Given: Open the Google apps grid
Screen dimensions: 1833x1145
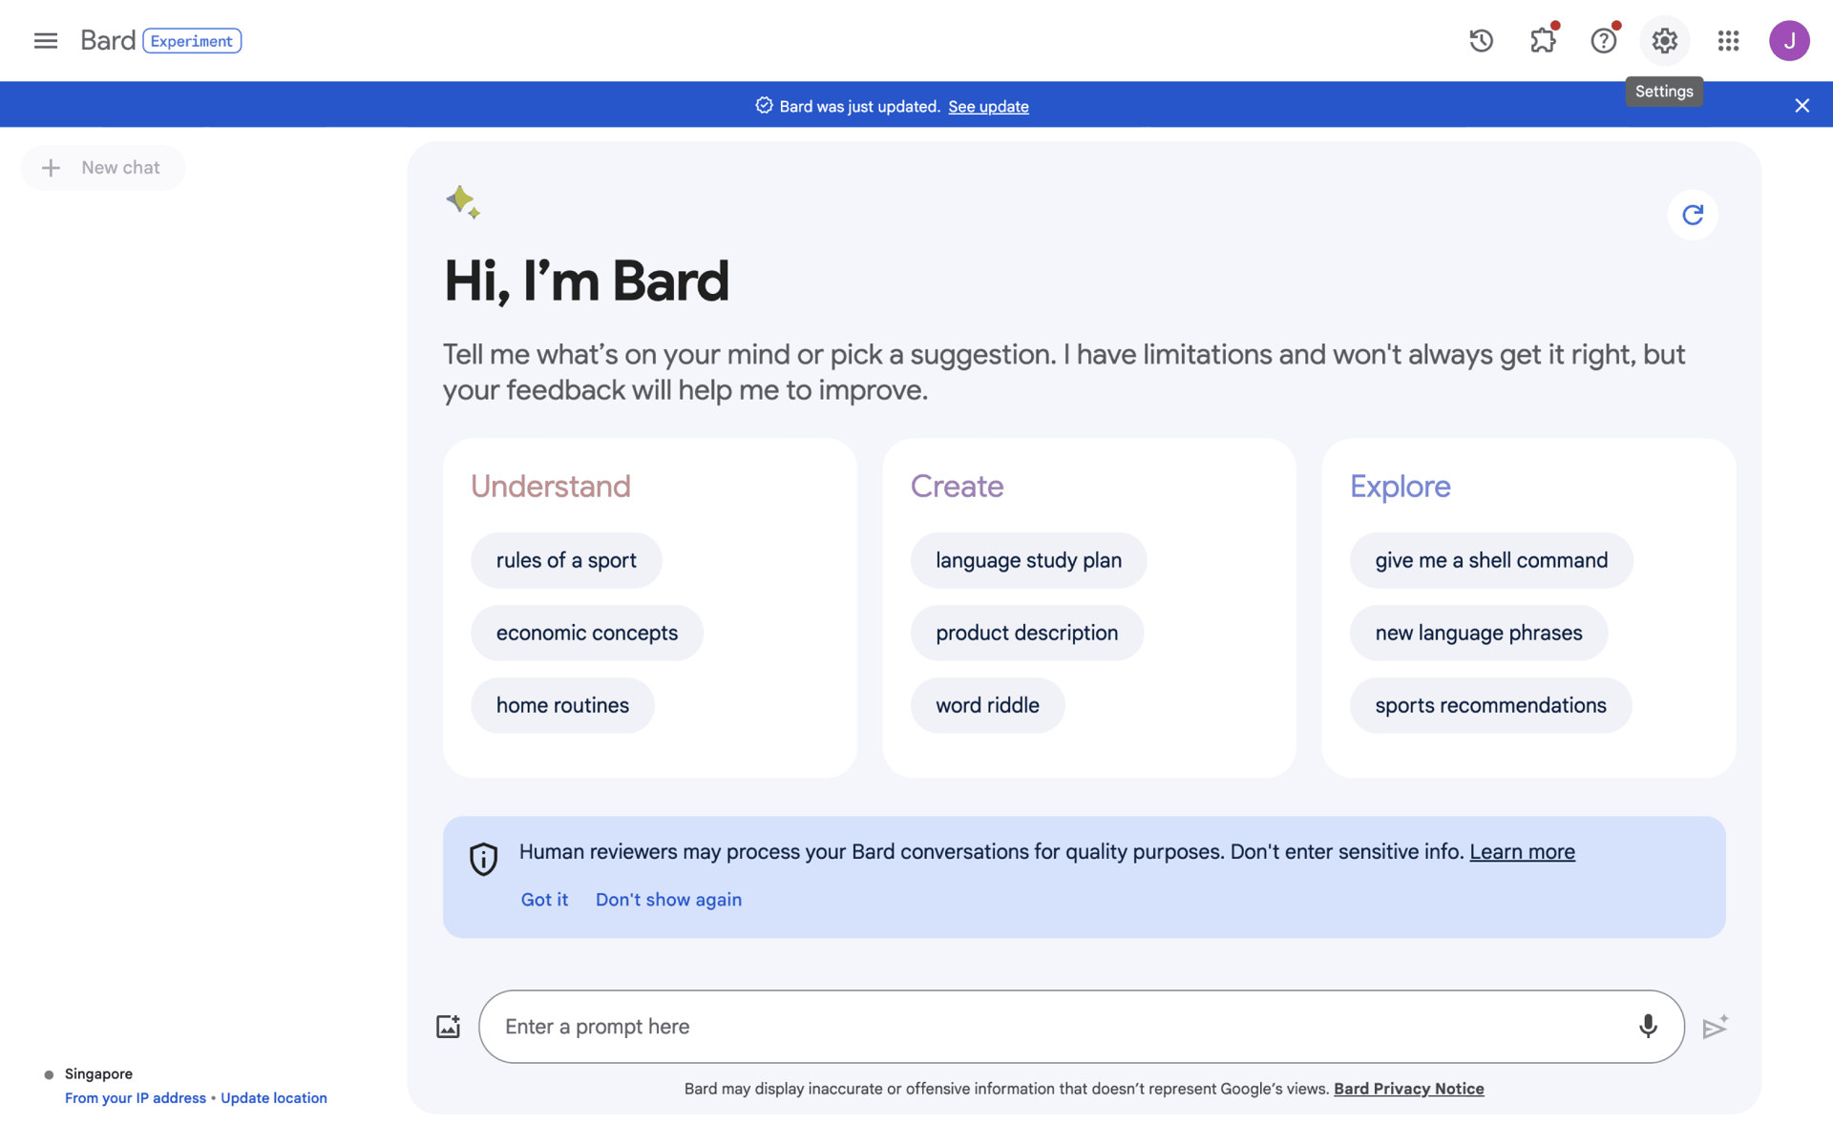Looking at the screenshot, I should pyautogui.click(x=1728, y=41).
